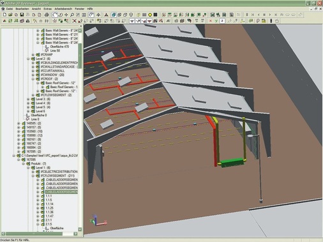Viewport: 323px width, 242px height.
Task: Click the New document icon
Action: coord(4,15)
